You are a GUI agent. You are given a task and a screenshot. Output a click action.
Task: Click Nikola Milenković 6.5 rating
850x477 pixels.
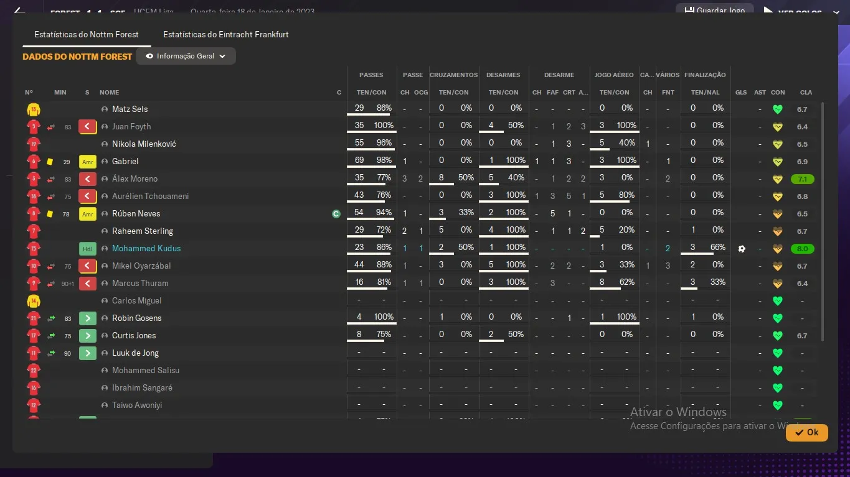pos(802,144)
